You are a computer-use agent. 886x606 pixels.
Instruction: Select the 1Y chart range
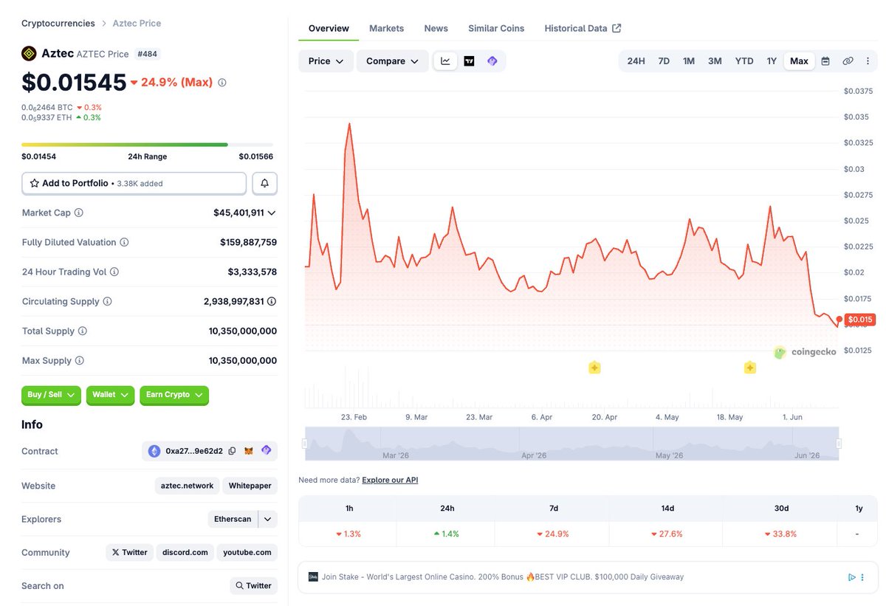[772, 61]
